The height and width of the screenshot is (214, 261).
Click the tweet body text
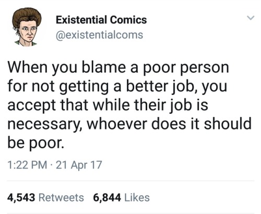[x=129, y=105]
